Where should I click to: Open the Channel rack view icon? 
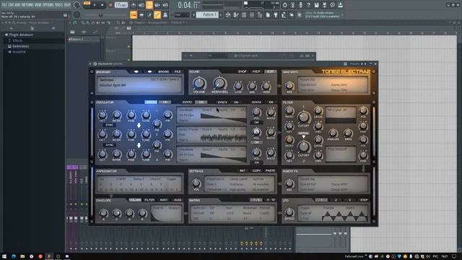tap(244, 14)
